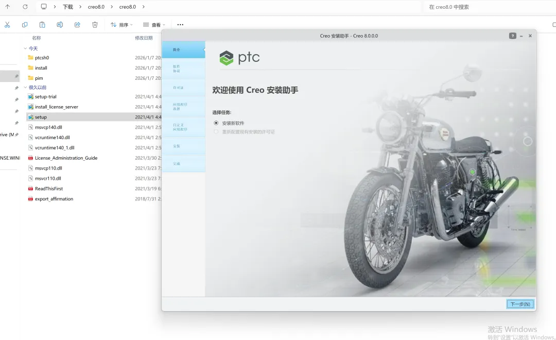Select the file name vcruntime140_1.dll
The height and width of the screenshot is (340, 556).
55,148
